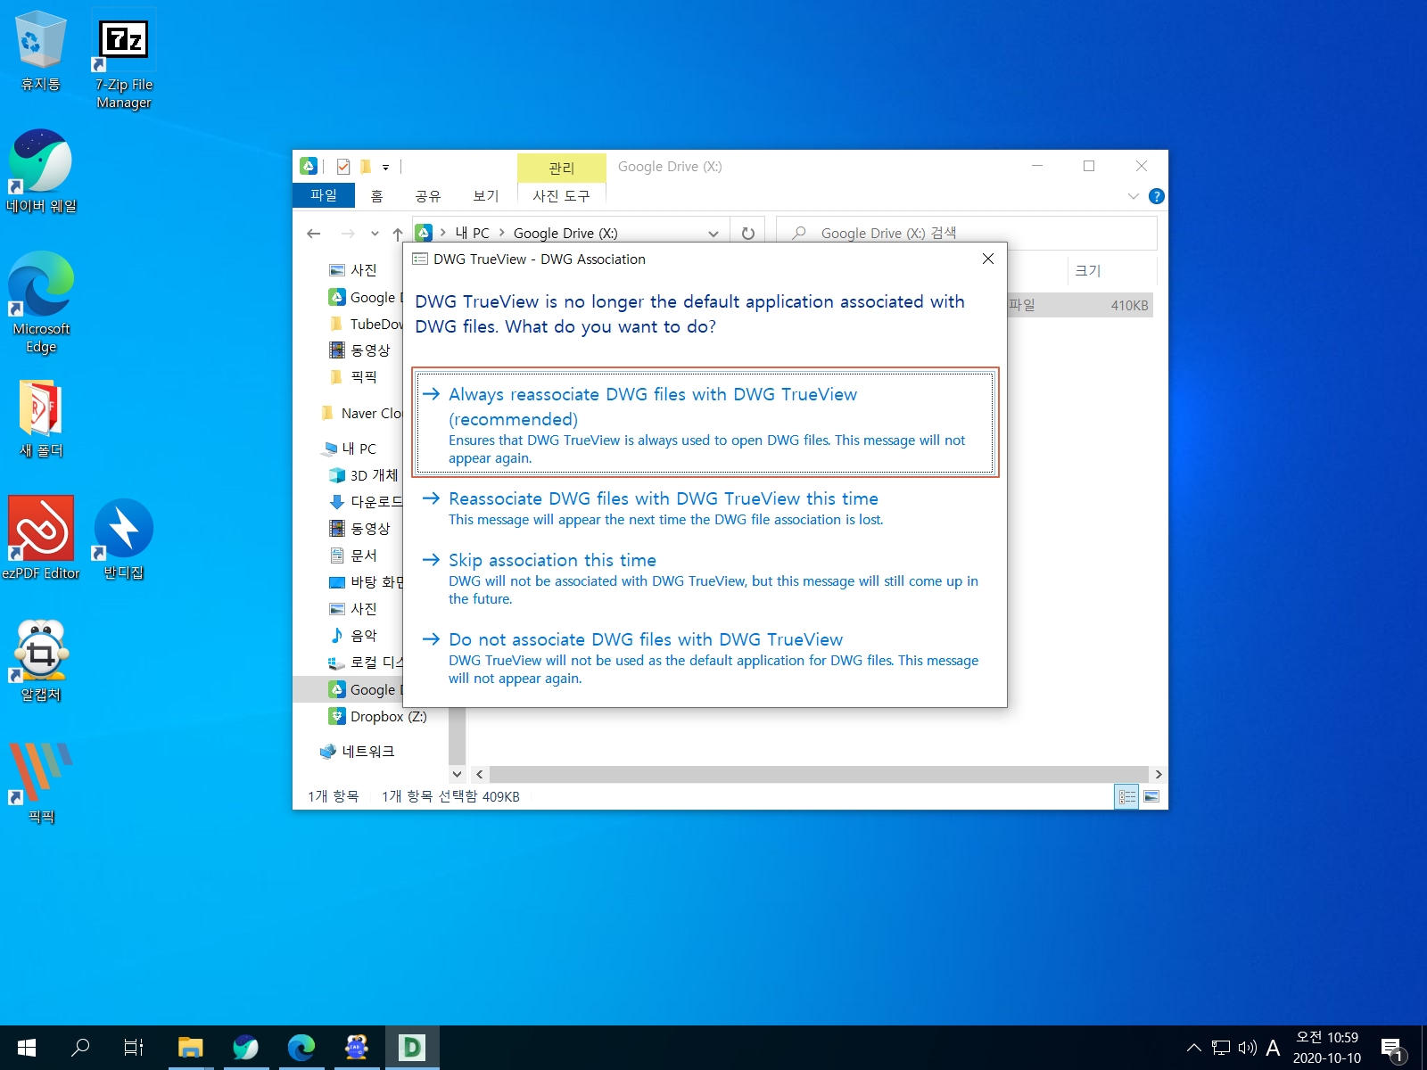Switch to the 홈 ribbon tab
The height and width of the screenshot is (1070, 1427).
[x=376, y=195]
